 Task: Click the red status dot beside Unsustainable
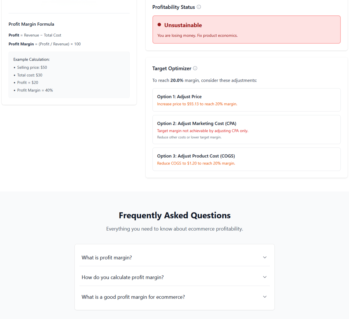pos(160,25)
